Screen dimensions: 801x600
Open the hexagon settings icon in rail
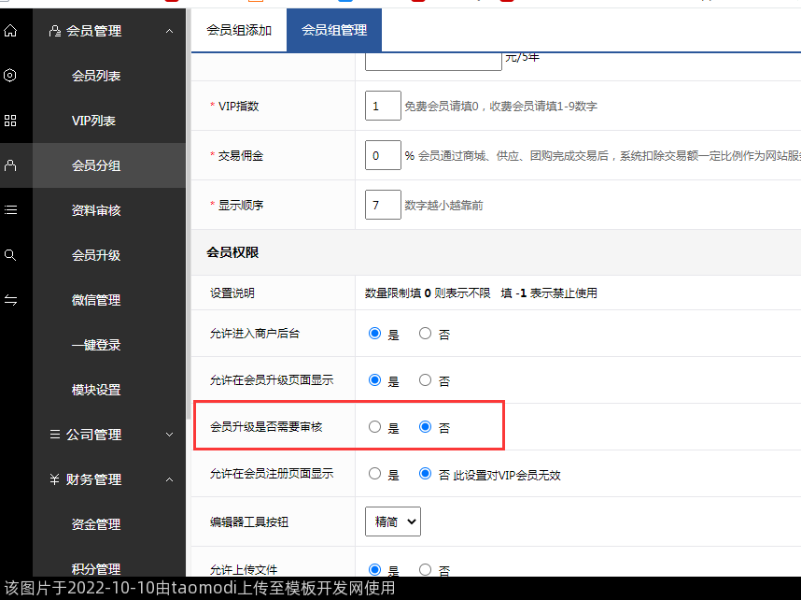click(10, 76)
